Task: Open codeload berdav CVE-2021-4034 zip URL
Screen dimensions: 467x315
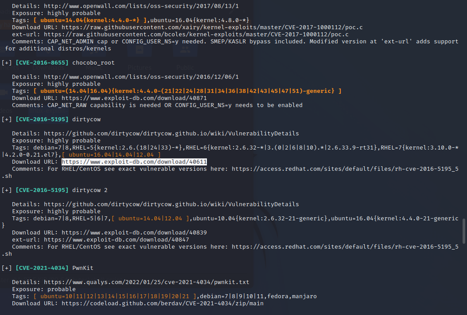Action: click(x=163, y=303)
